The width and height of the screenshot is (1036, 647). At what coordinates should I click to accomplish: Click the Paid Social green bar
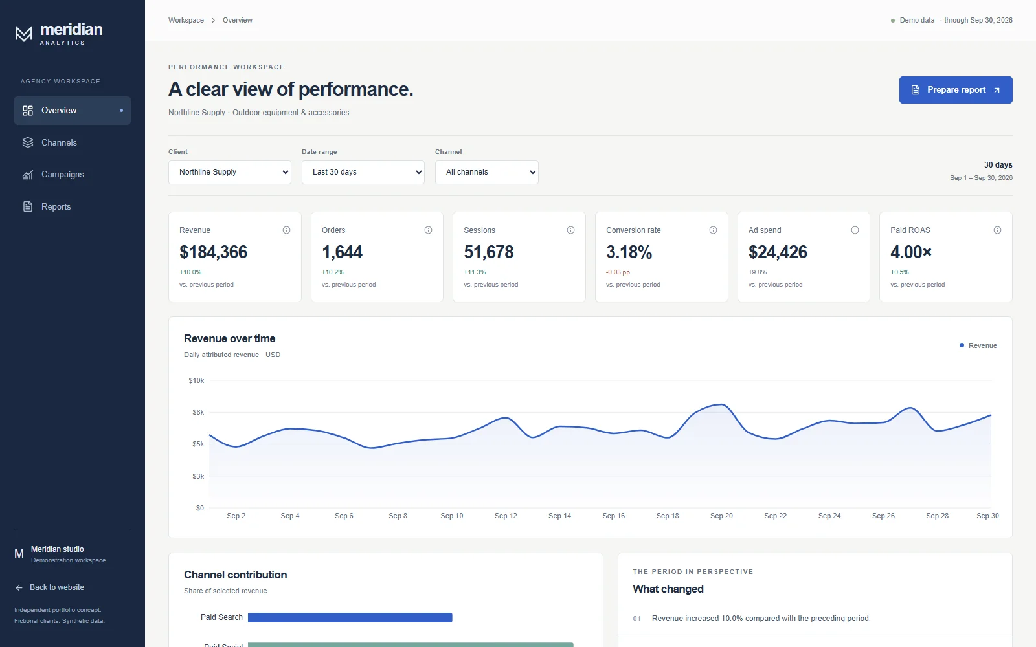[x=411, y=644]
